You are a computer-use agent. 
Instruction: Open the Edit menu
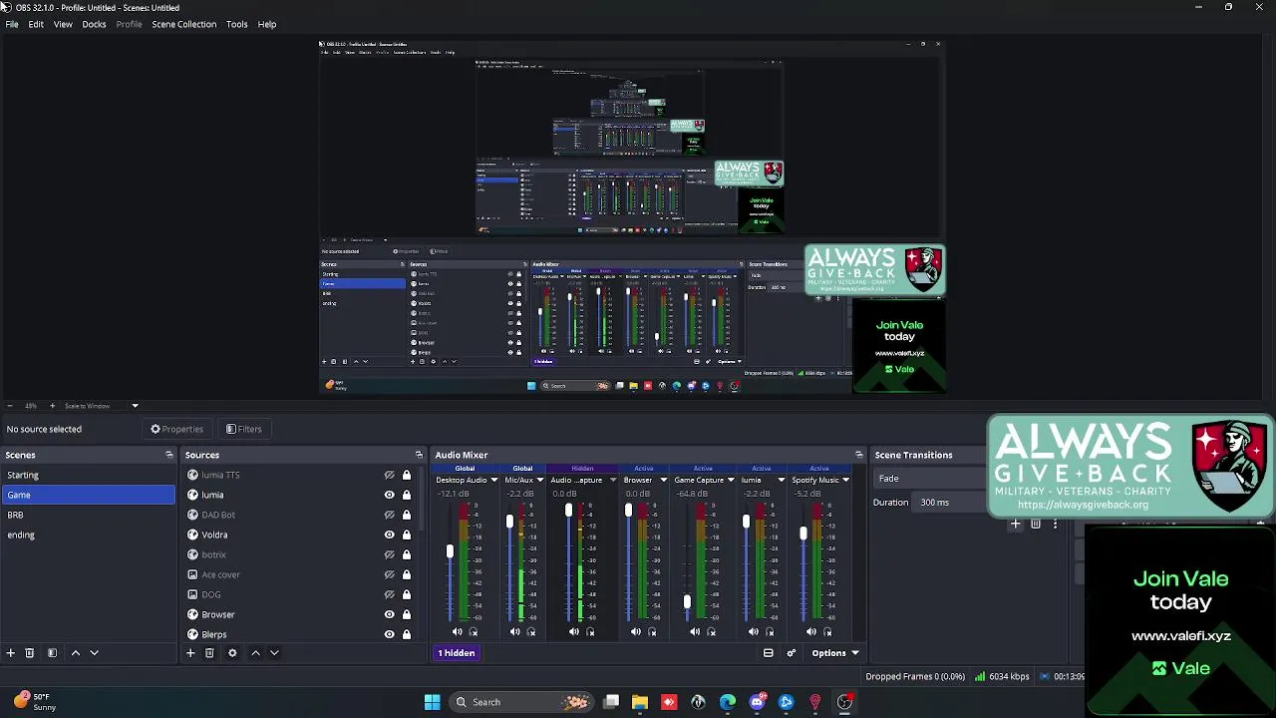[x=36, y=24]
